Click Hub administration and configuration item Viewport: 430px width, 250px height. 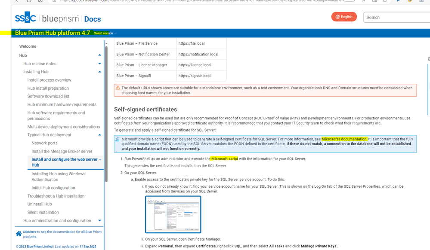[57, 220]
